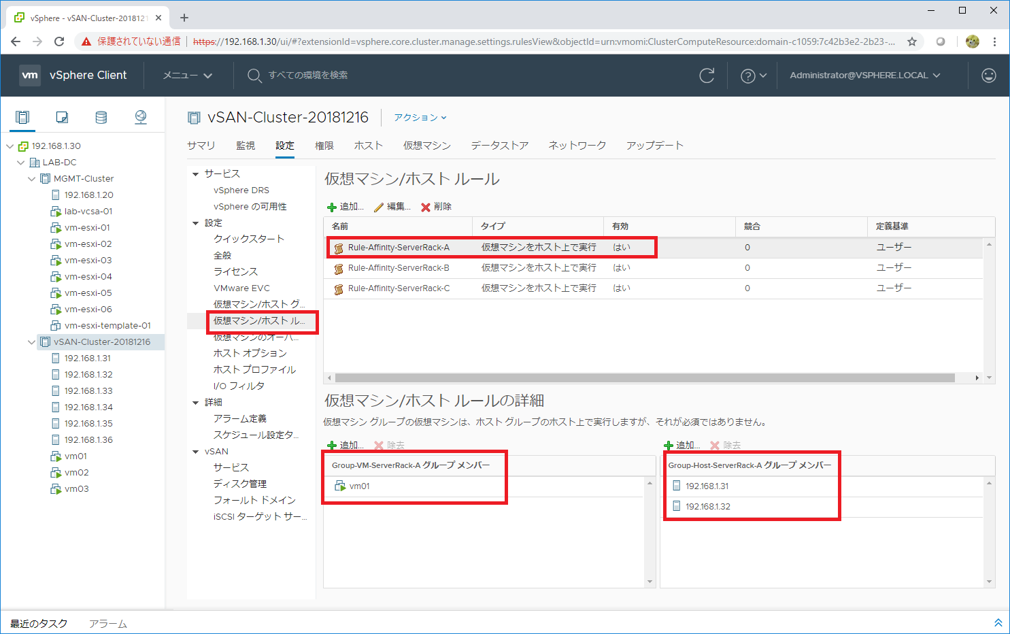The height and width of the screenshot is (634, 1010).
Task: Collapse the vSAN settings section
Action: 196,452
